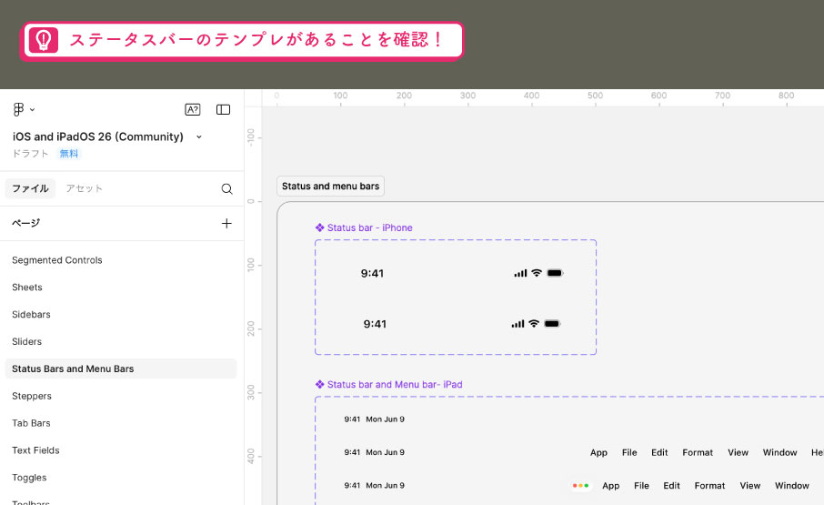Image resolution: width=824 pixels, height=505 pixels.
Task: Open the Segmented Controls page
Action: click(x=56, y=260)
